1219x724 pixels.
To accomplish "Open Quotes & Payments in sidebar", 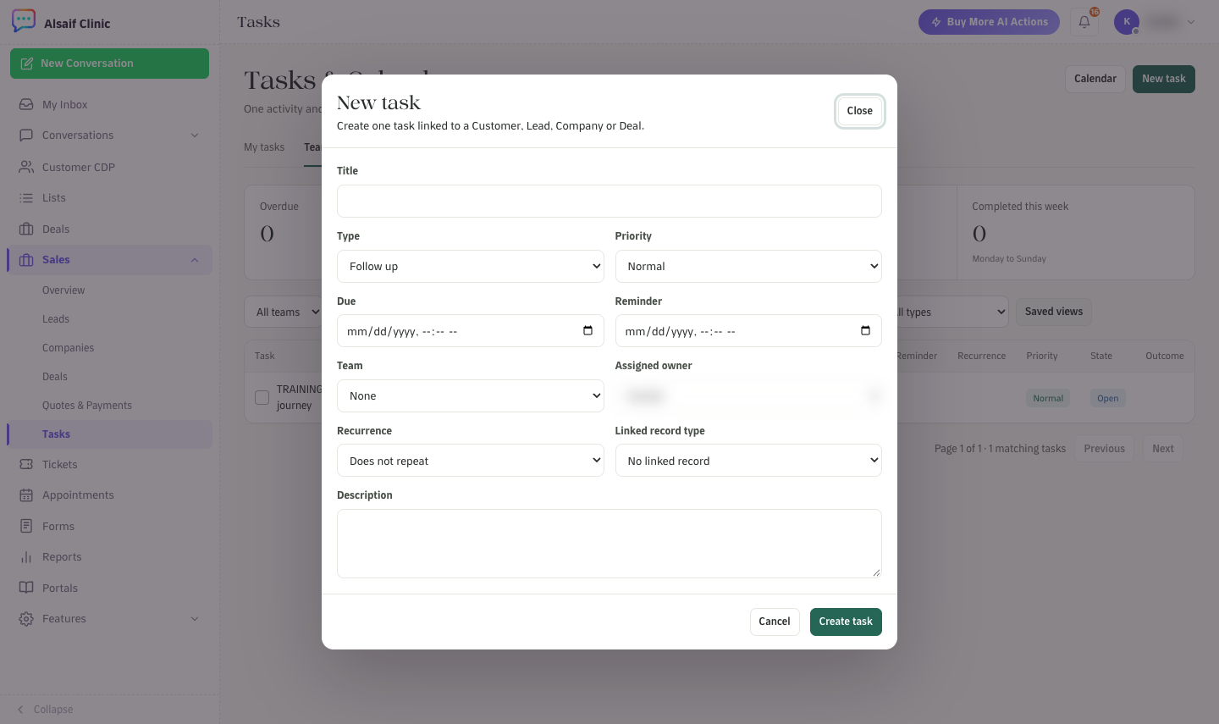I will click(x=87, y=406).
